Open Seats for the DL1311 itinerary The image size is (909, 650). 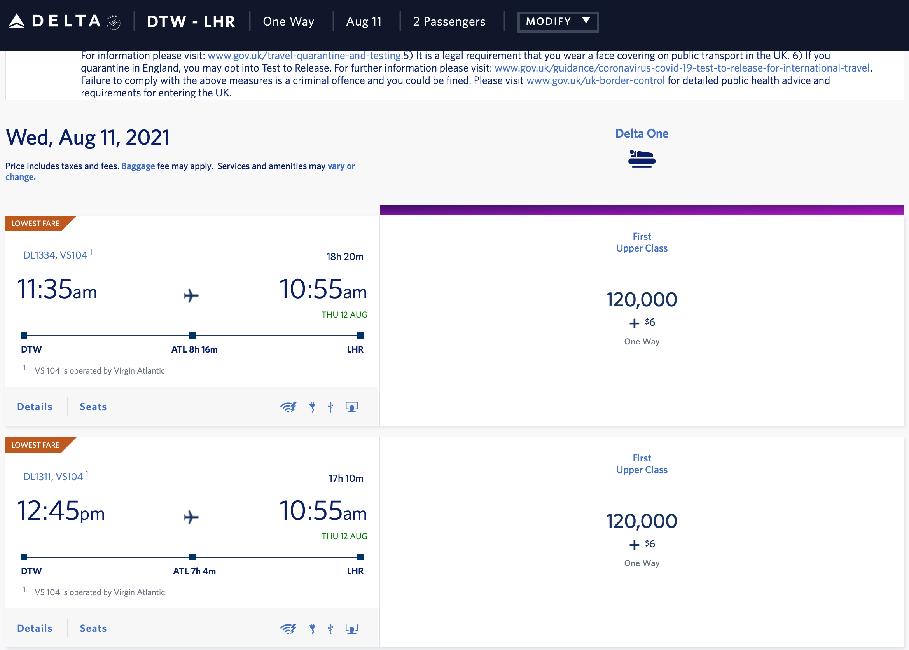click(93, 628)
